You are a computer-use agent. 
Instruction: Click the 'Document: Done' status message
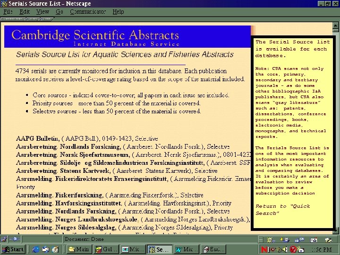(84, 239)
